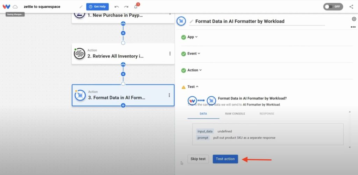Screen dimensions: 358x175
Task: Switch to the RESPONSE tab
Action: tap(267, 114)
